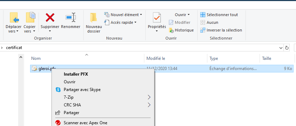Click the Inverser la sélection option
The height and width of the screenshot is (126, 296).
pyautogui.click(x=221, y=30)
